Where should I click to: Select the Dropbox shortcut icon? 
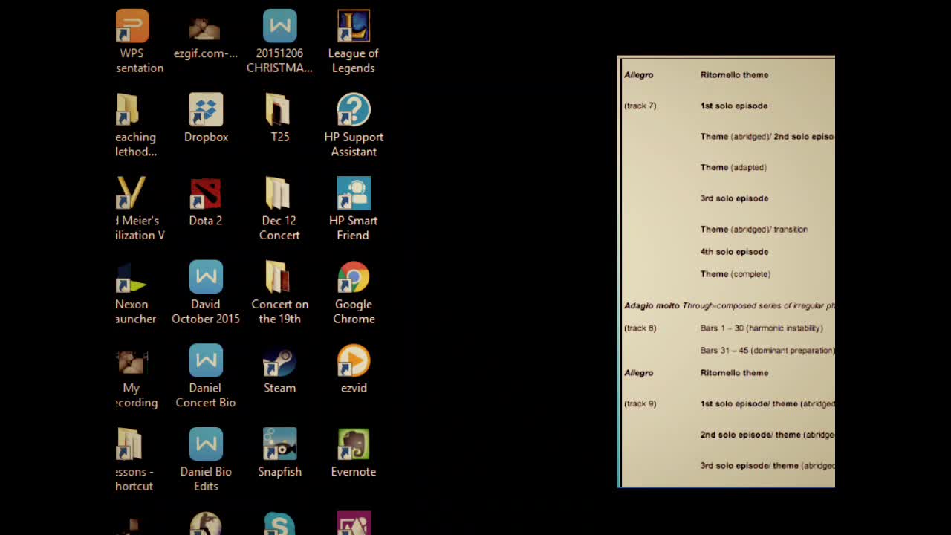point(206,110)
